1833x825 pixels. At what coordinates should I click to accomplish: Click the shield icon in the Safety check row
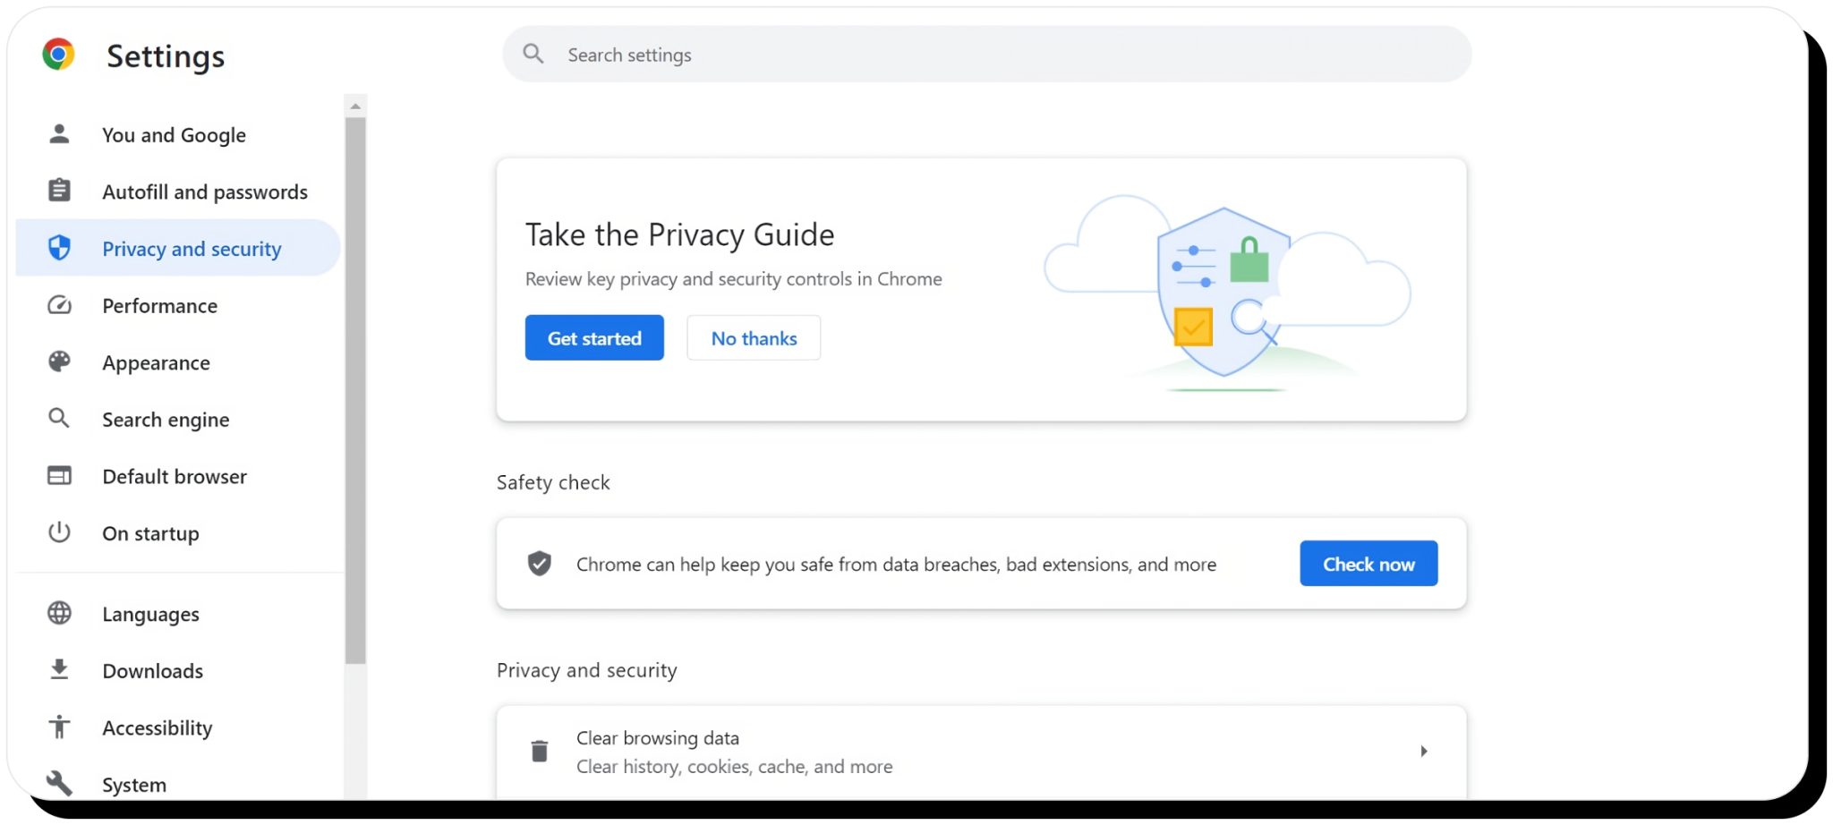[539, 564]
